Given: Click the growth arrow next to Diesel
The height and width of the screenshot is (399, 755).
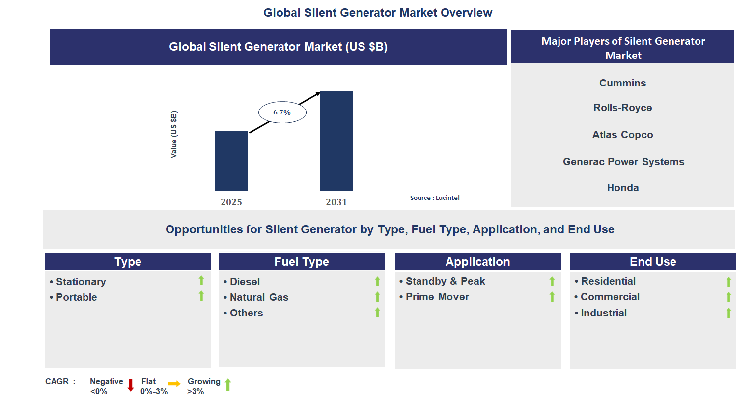Looking at the screenshot, I should [377, 281].
